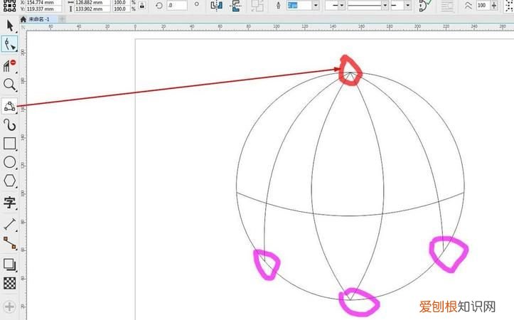Select the Transparency checkerboard tool
Viewport: 514px width, 320px height.
(x=9, y=283)
